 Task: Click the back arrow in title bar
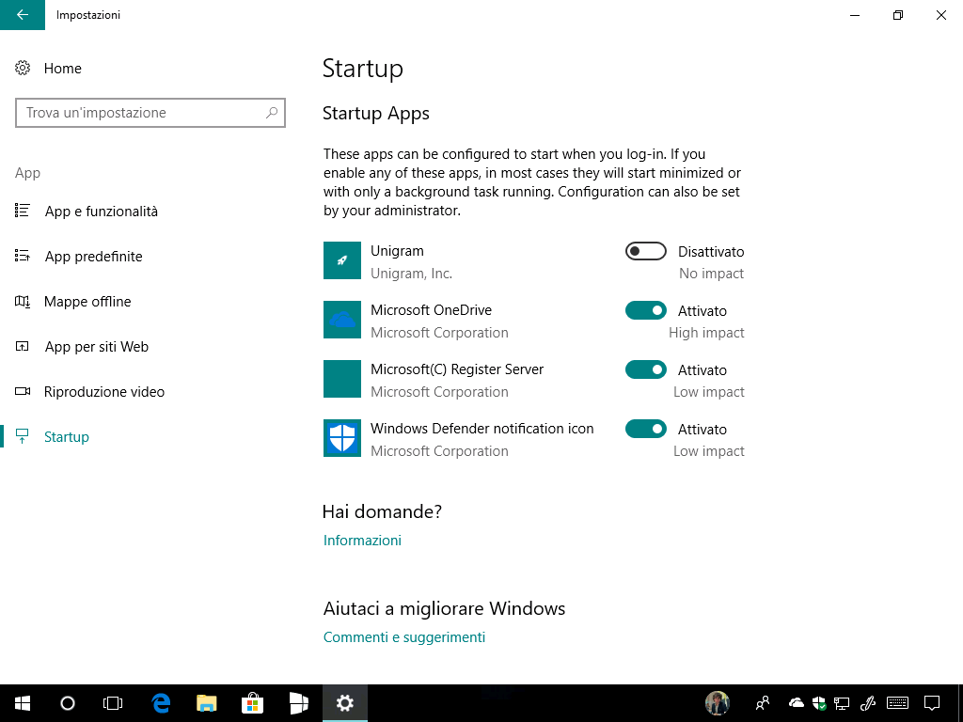tap(23, 15)
